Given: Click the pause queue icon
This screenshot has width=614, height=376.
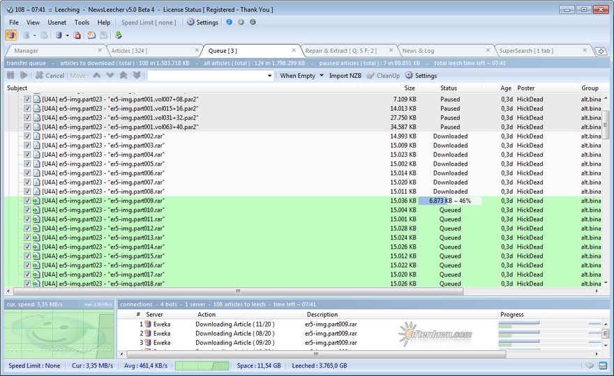Looking at the screenshot, I should click(10, 75).
